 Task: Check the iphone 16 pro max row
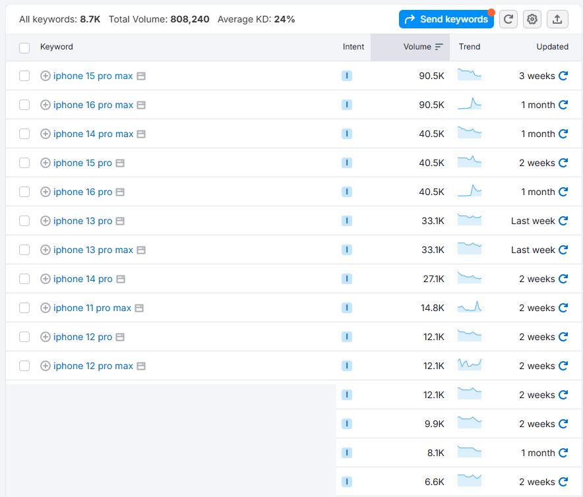[24, 105]
